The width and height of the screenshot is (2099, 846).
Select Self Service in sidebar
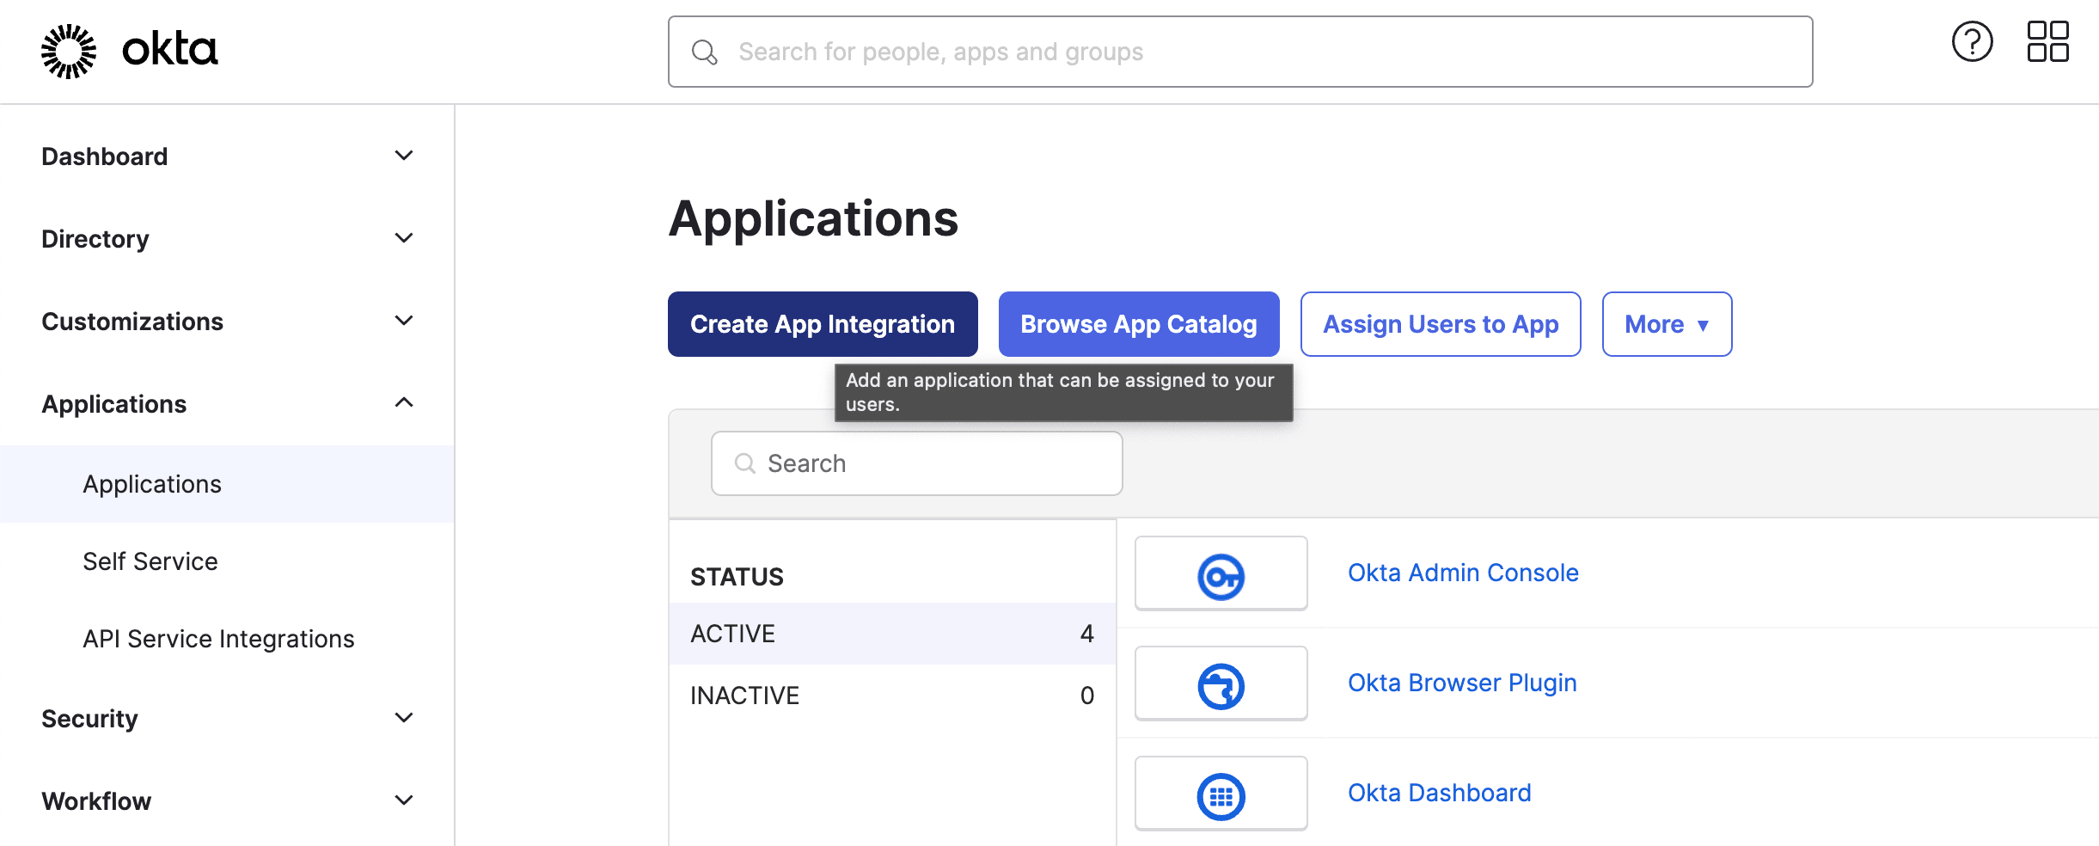pos(150,561)
